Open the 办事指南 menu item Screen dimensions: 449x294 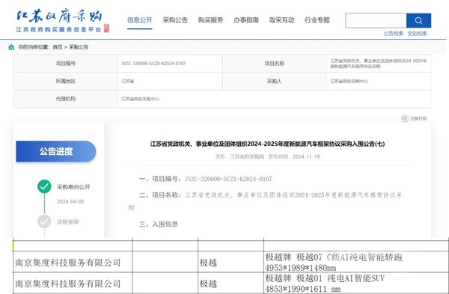tap(246, 20)
